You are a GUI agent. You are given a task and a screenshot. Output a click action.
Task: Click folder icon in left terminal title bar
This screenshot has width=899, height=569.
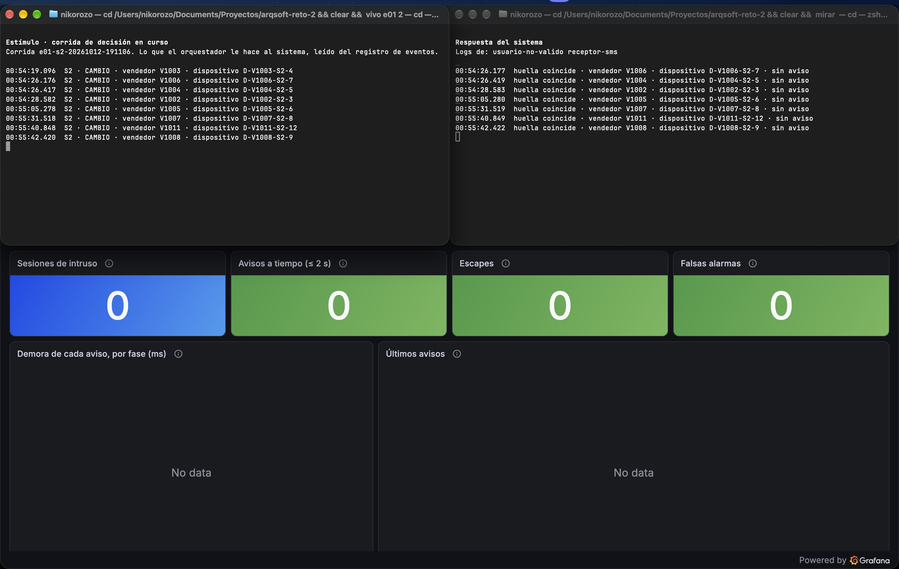click(x=54, y=14)
